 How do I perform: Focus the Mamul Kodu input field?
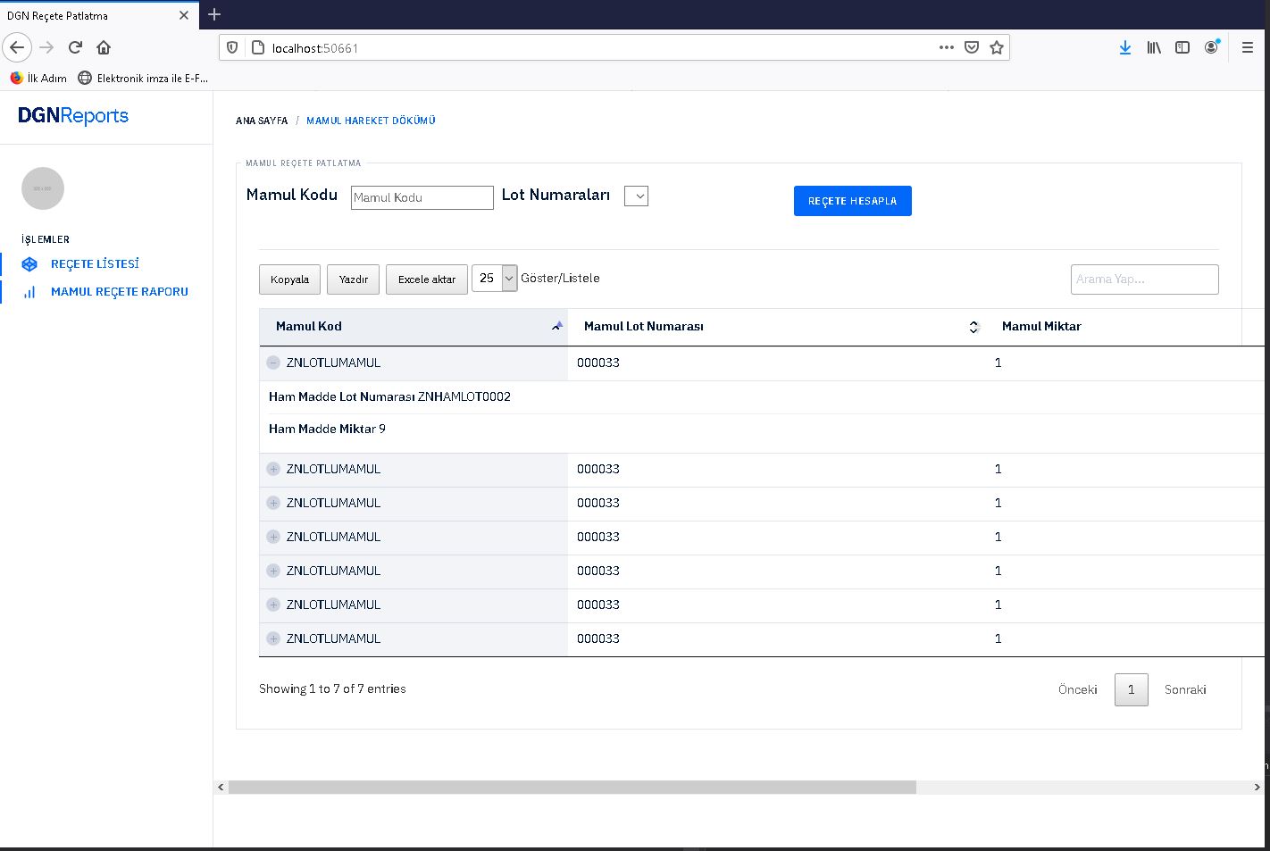tap(422, 197)
